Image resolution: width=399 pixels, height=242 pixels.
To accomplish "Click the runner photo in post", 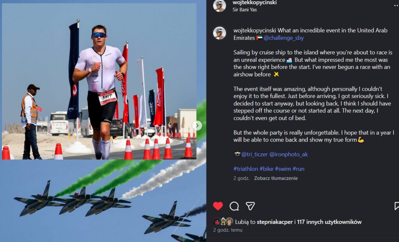I will (x=99, y=81).
